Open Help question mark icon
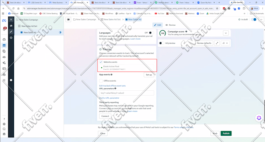This screenshot has height=142, width=265. point(4,119)
